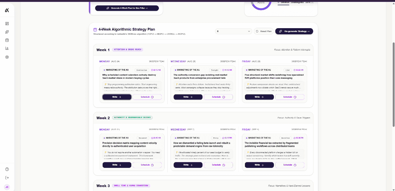The width and height of the screenshot is (395, 191).
Task: Click the Dwell Time badge beside the Week 3 heading
Action: [131, 186]
